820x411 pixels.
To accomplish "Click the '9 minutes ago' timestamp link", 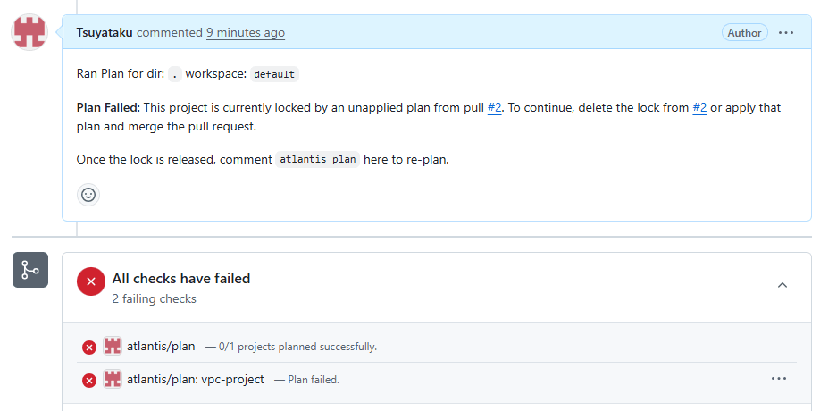I will tap(246, 32).
